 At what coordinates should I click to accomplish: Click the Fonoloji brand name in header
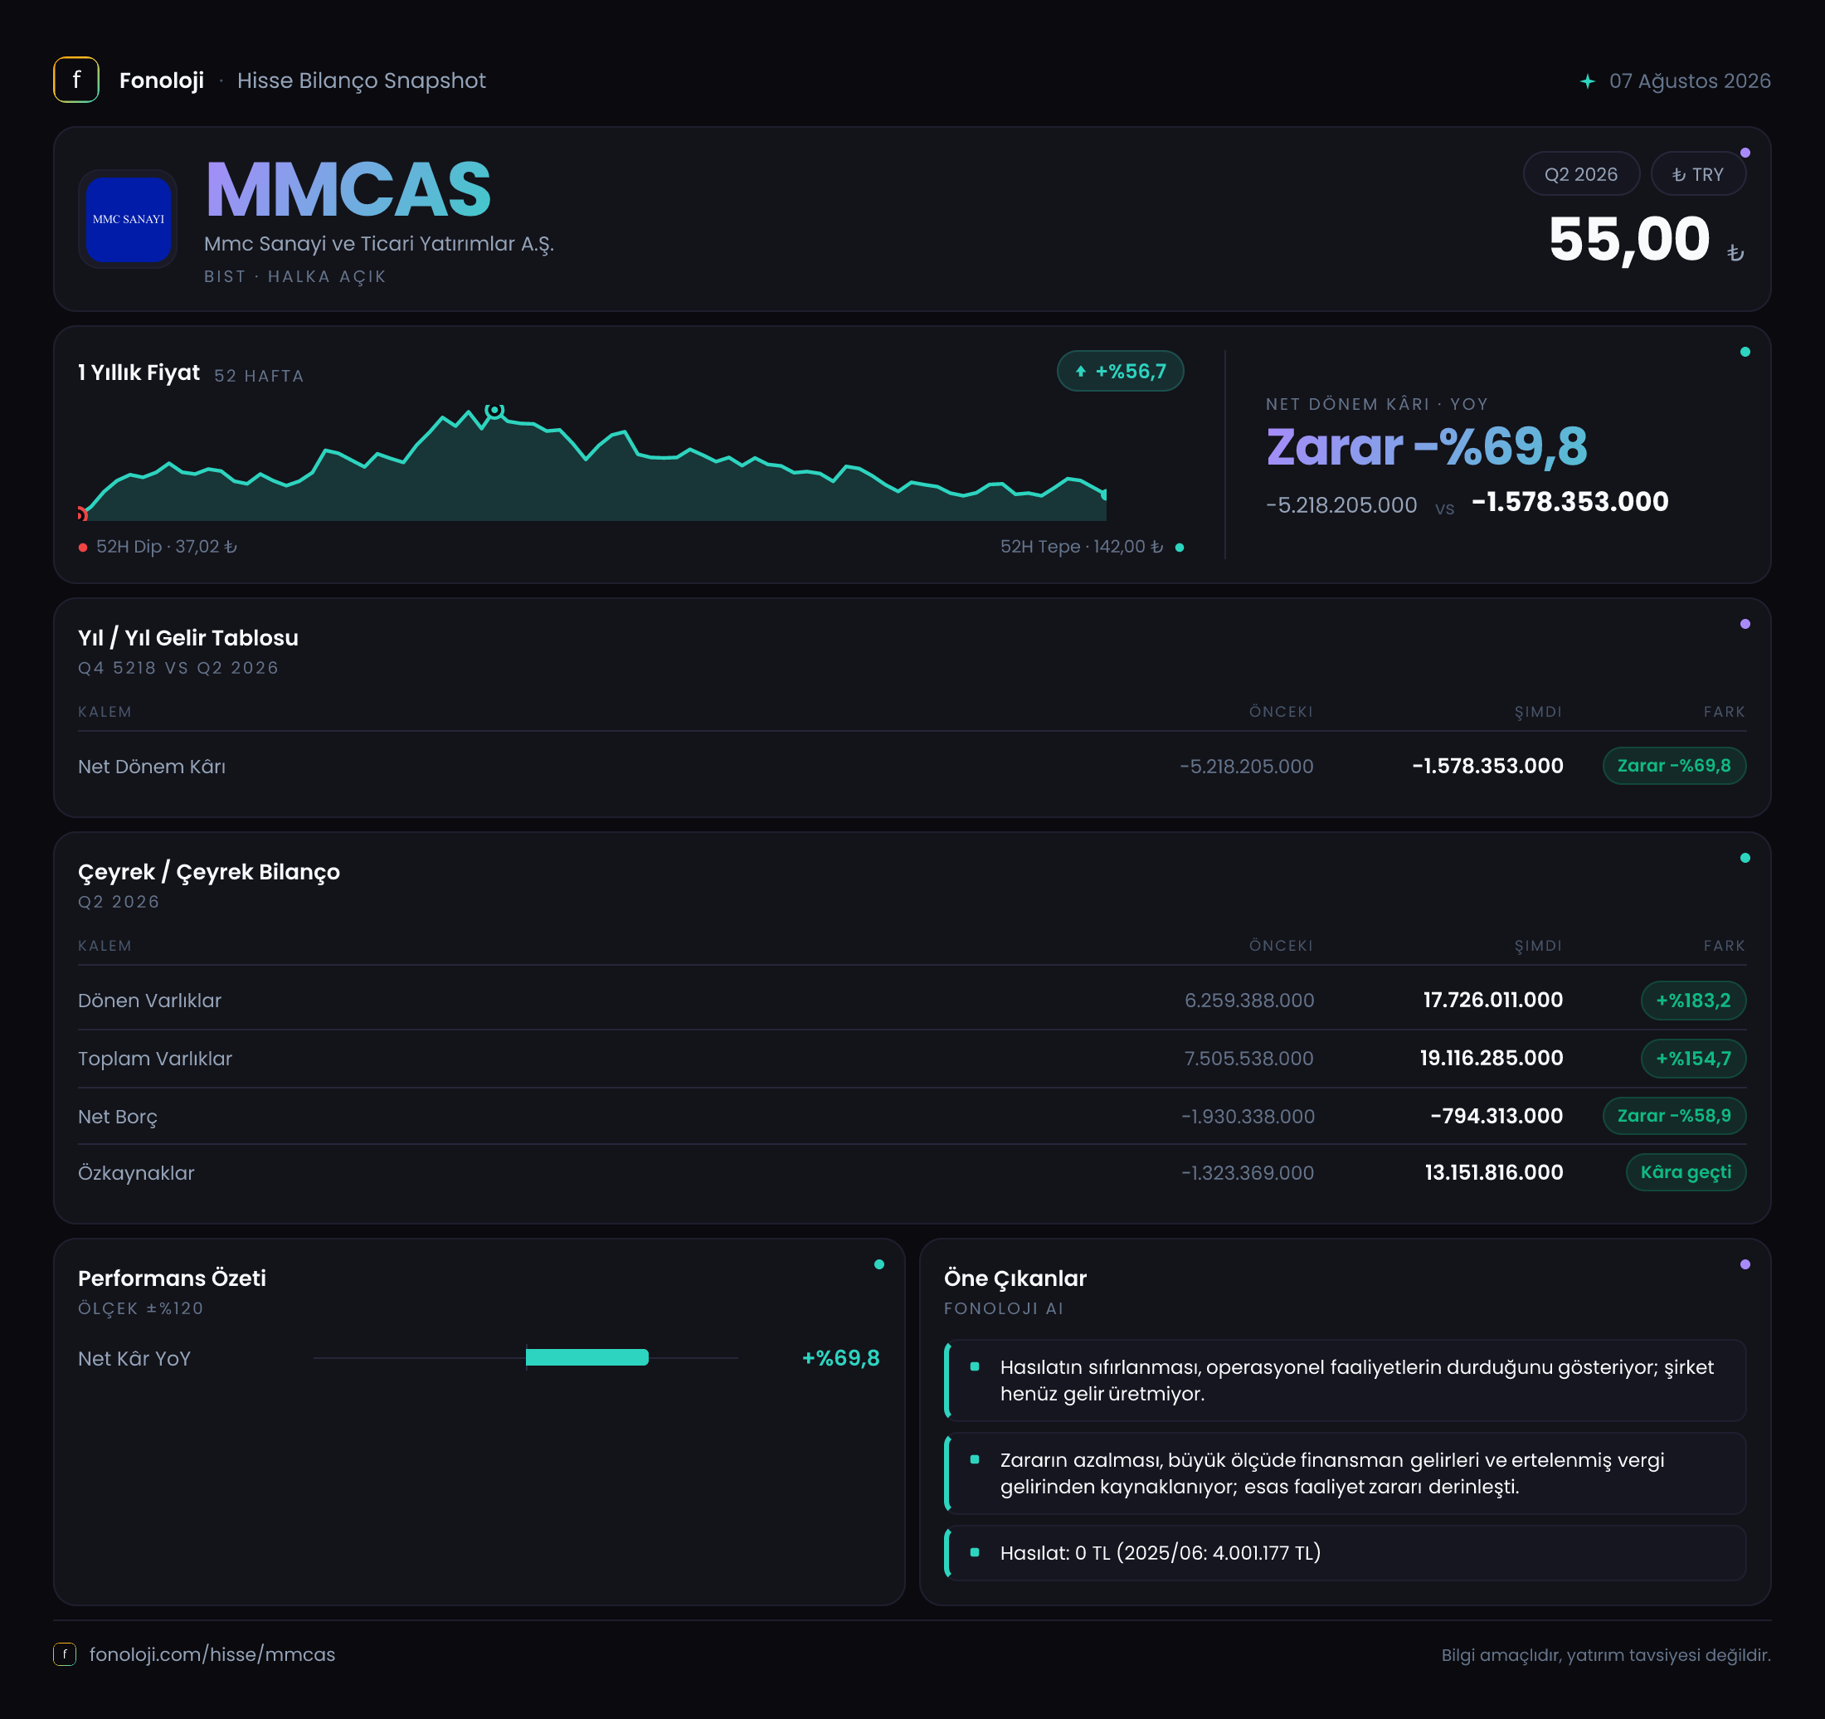162,80
